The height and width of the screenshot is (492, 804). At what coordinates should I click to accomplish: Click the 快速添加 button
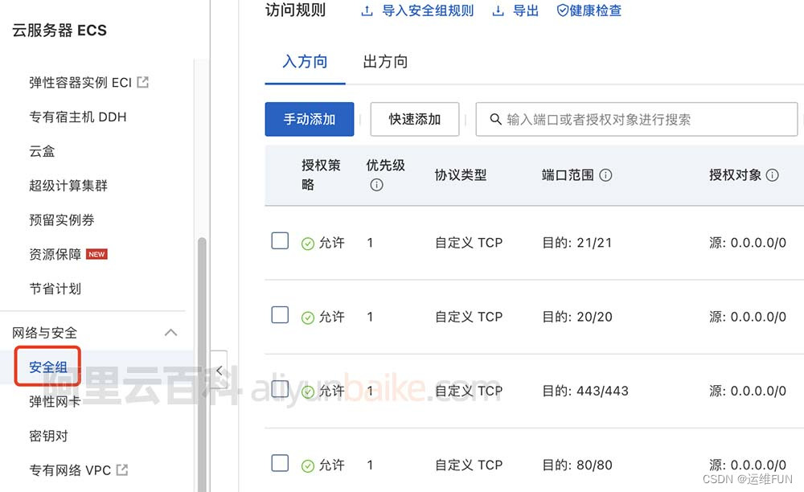415,120
